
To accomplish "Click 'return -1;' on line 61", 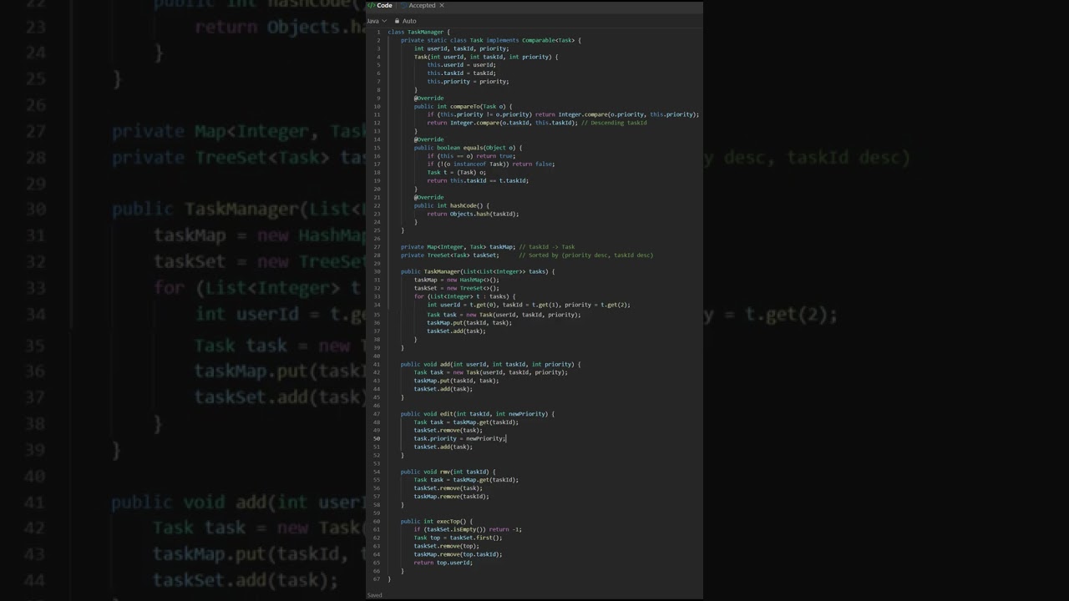I will (x=505, y=529).
